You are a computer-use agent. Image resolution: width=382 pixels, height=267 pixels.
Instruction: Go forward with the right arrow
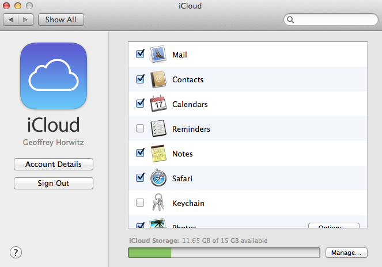(x=25, y=20)
